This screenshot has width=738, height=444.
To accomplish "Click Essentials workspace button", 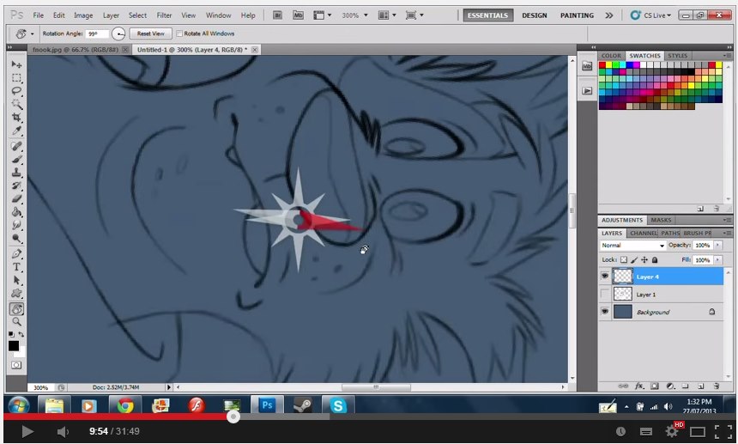I will (487, 15).
